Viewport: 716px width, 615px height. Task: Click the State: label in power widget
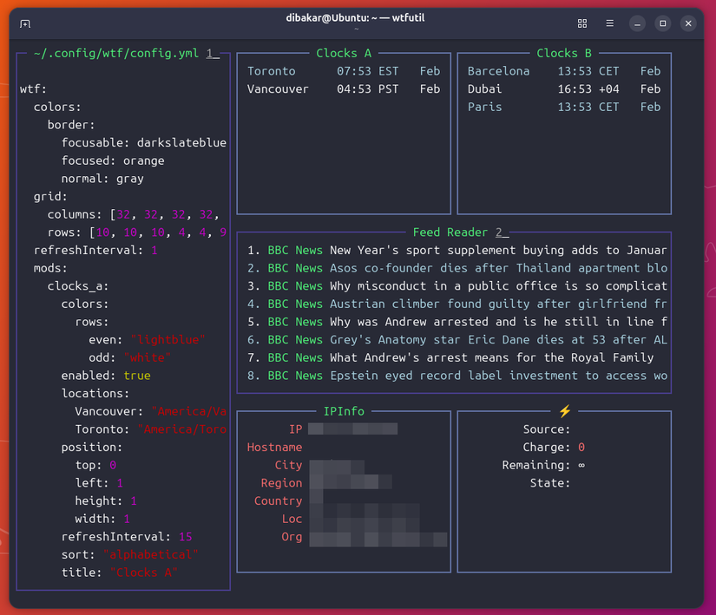pos(550,483)
